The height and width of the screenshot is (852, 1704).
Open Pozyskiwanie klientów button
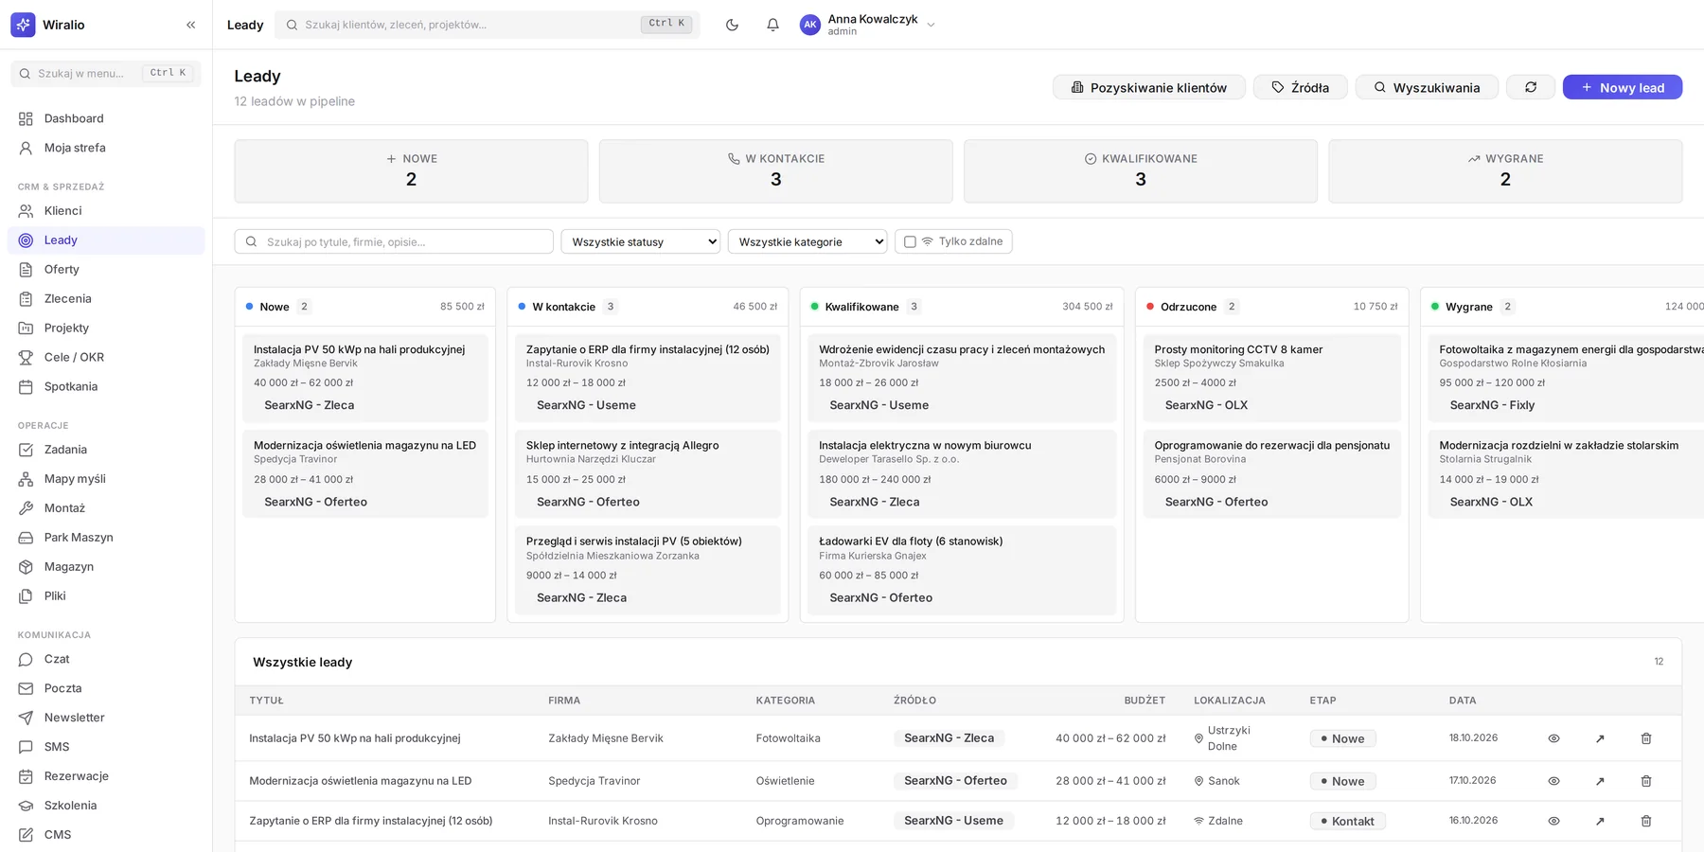click(1149, 87)
